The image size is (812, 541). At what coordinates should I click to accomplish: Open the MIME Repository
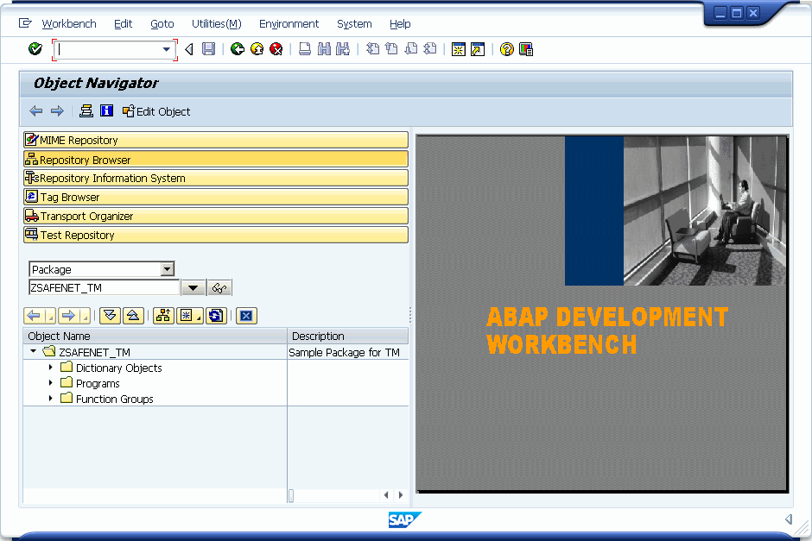coord(216,140)
